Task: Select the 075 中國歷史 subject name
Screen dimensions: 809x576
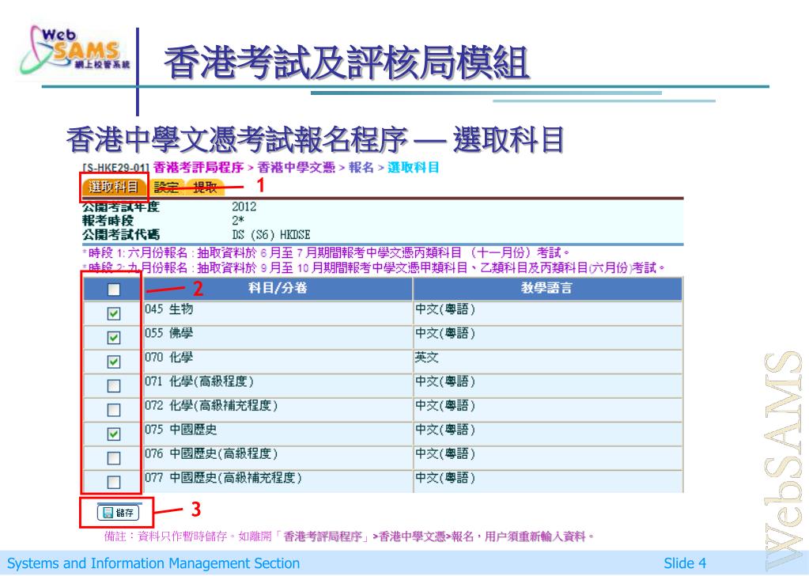Action: coord(181,430)
